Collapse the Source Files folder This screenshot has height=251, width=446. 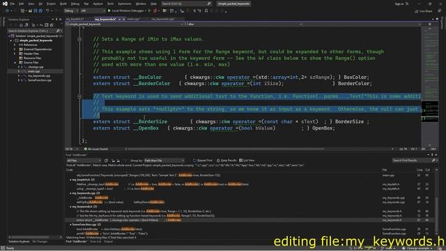coord(15,62)
